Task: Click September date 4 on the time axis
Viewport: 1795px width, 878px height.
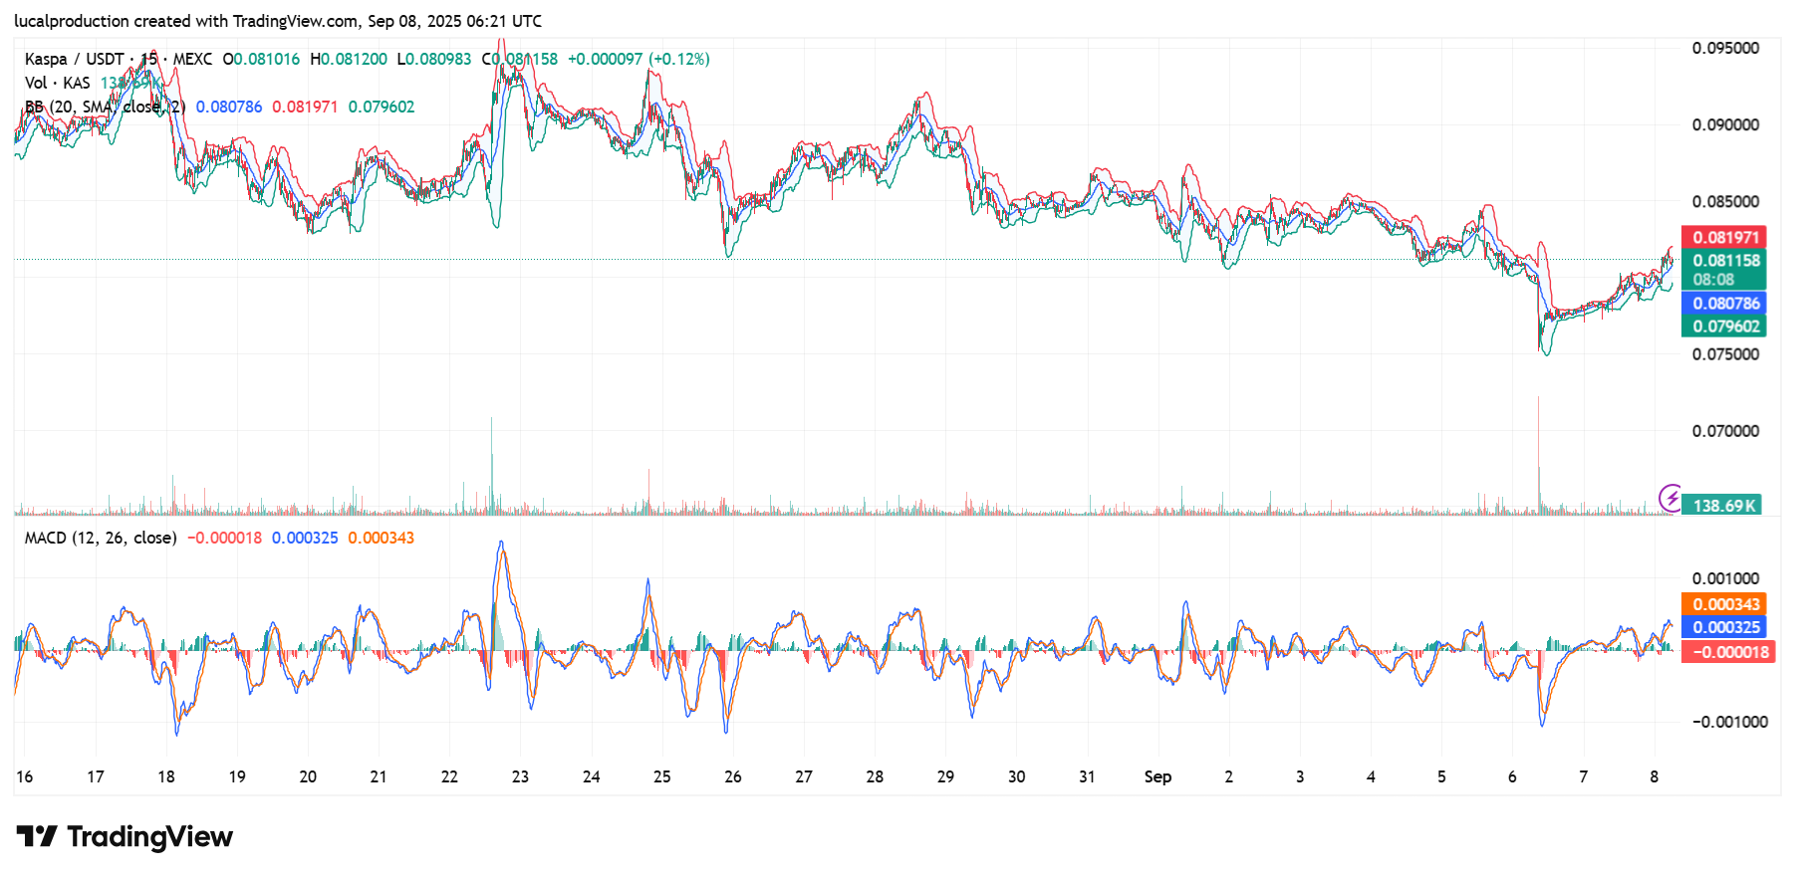Action: (1371, 776)
